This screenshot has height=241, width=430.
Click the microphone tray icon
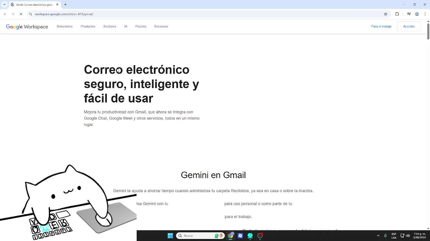(385, 236)
